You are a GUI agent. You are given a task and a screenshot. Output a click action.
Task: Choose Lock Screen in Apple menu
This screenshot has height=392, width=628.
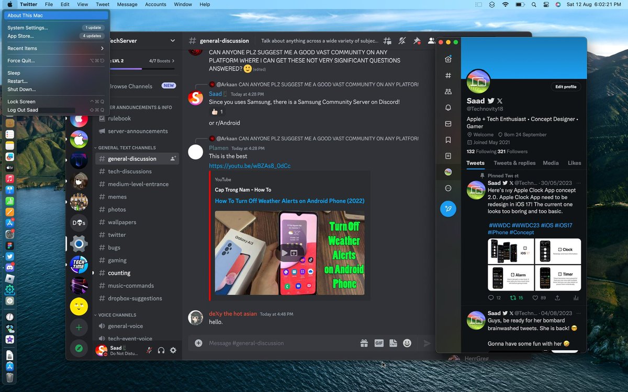coord(57,102)
